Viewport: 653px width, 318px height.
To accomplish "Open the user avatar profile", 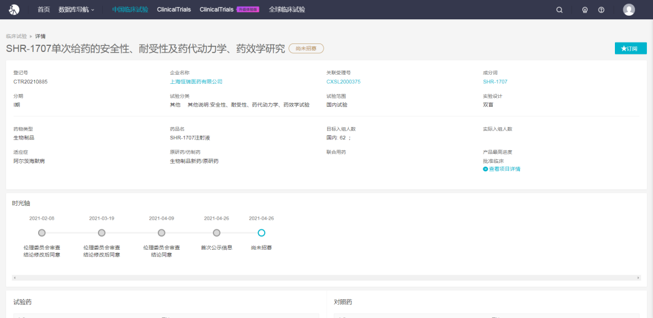I will pos(629,10).
